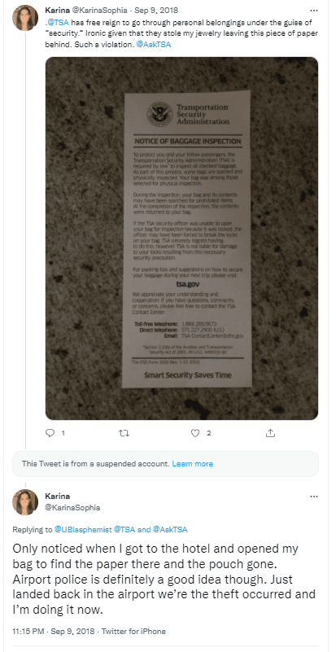This screenshot has height=652, width=336.
Task: Open the share icon below the photo
Action: 270,433
